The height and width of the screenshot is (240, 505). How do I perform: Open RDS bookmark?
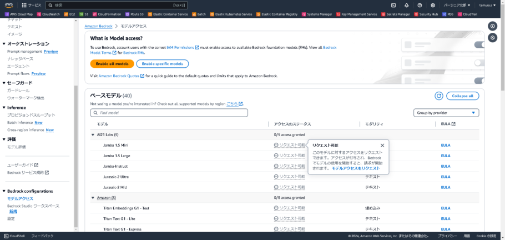click(x=448, y=14)
